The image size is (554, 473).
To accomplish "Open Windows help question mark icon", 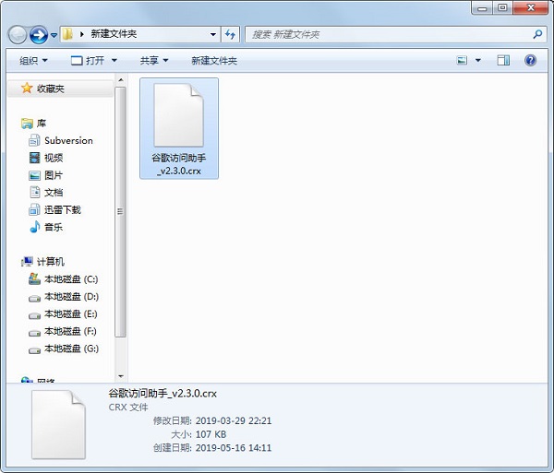I will (531, 60).
